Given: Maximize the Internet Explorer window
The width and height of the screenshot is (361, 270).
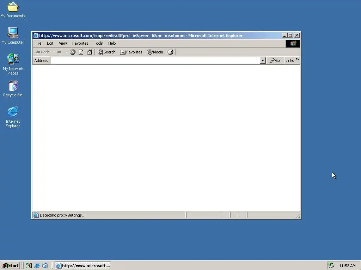Looking at the screenshot, I should (290, 36).
